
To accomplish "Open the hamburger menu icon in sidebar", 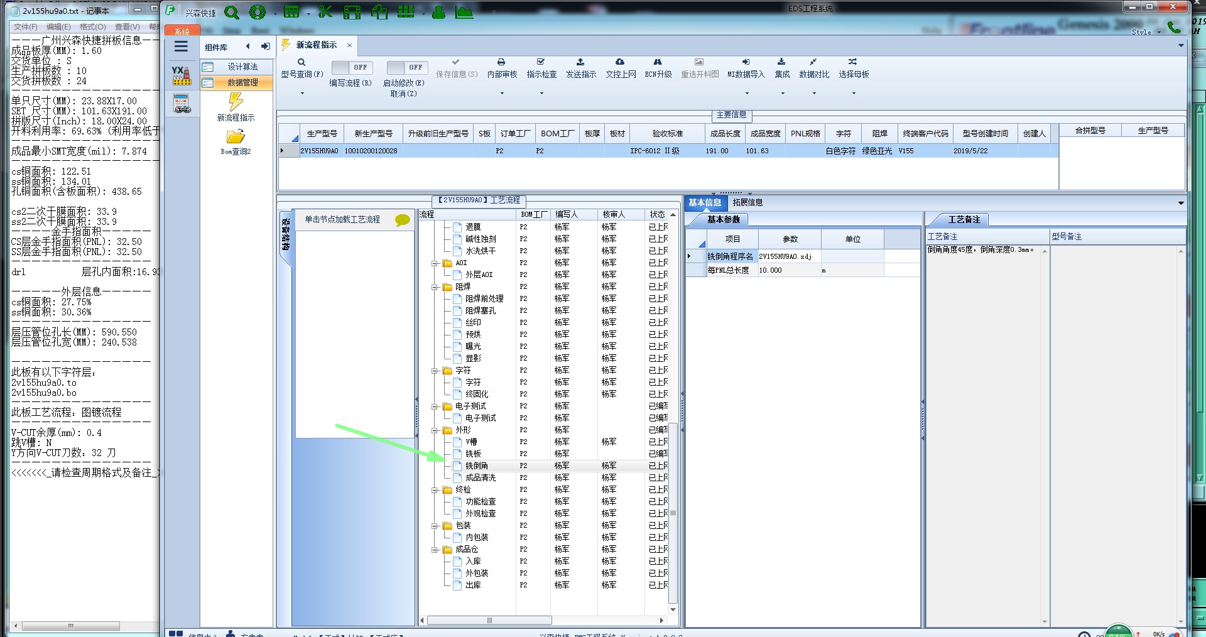I will coord(181,46).
